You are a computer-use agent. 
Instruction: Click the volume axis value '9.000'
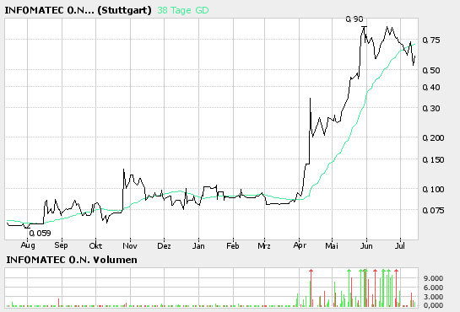coord(433,278)
